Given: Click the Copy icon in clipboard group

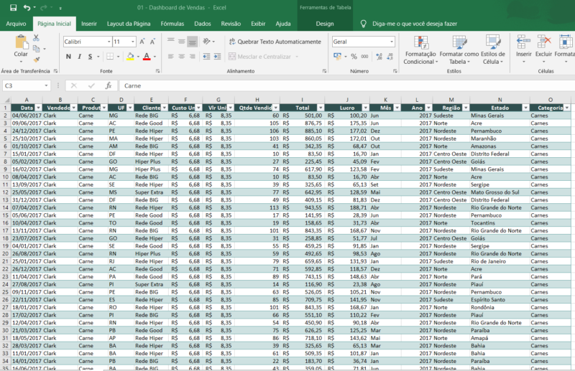Looking at the screenshot, I should click(36, 48).
